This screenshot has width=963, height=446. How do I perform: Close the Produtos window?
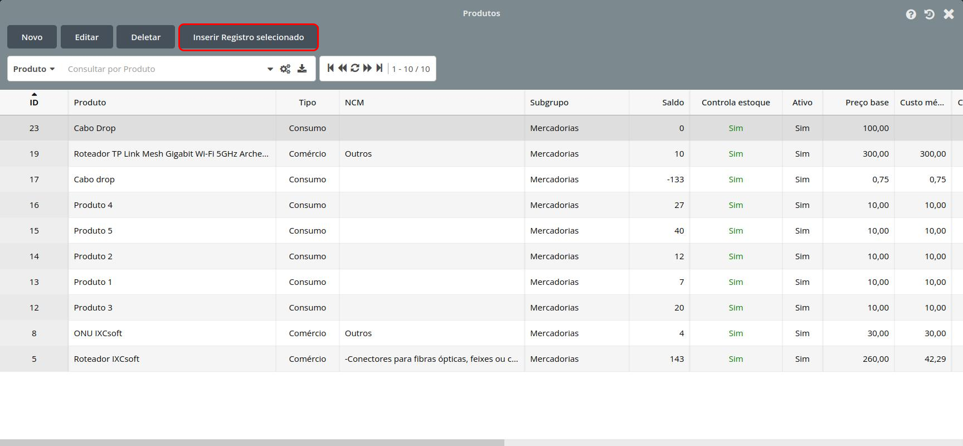click(949, 14)
